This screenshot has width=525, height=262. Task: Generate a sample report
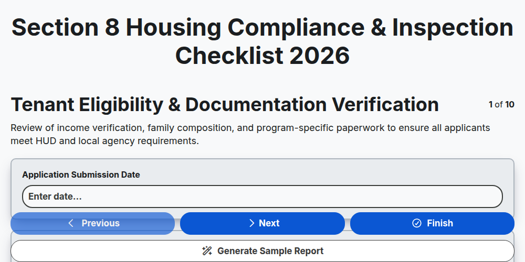(262, 251)
